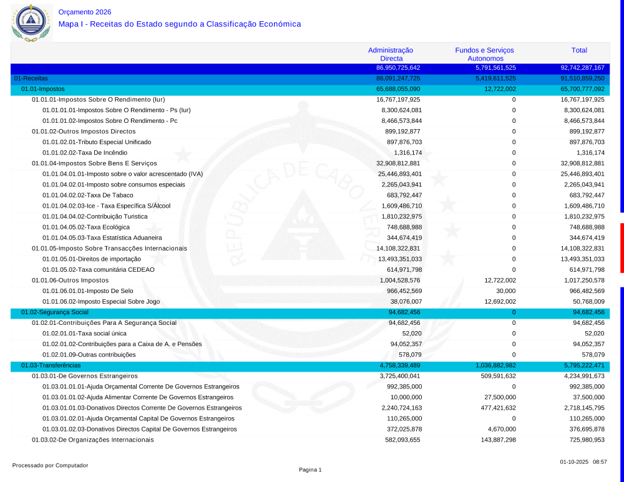Click the Imposto Especial Sobre Jogo line
This screenshot has width=624, height=482.
point(101,301)
